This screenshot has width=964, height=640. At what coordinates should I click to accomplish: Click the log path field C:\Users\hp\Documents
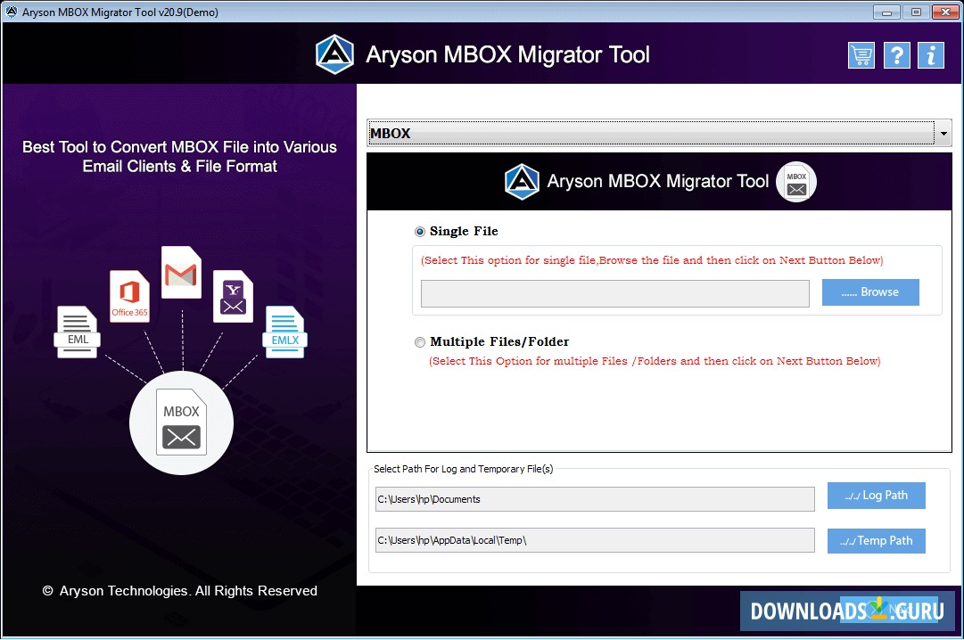[595, 499]
